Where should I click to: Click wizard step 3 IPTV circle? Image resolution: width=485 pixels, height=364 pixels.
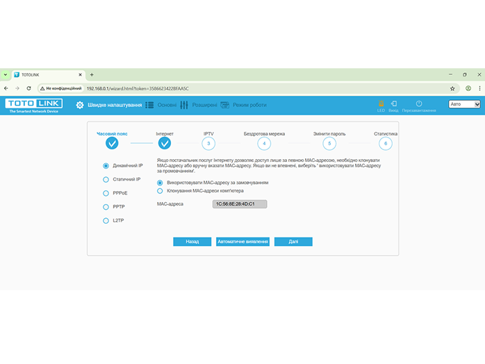pyautogui.click(x=208, y=144)
